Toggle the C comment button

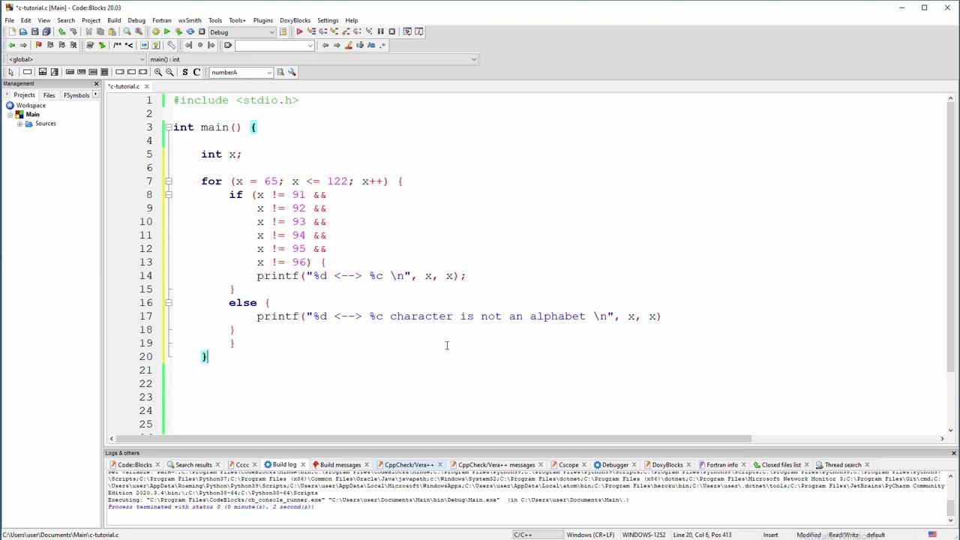point(196,72)
